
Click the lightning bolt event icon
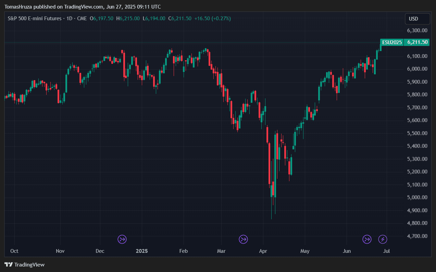coord(383,239)
